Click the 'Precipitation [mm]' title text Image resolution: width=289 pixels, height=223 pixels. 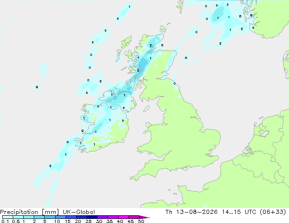[x=30, y=212]
